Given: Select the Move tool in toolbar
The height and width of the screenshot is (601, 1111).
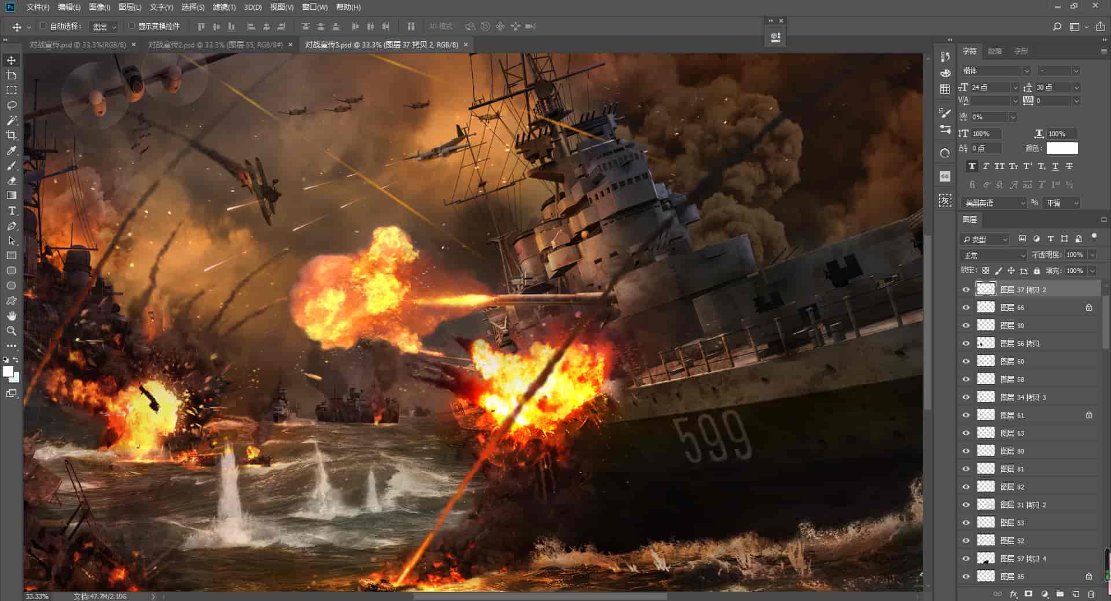Looking at the screenshot, I should tap(11, 60).
